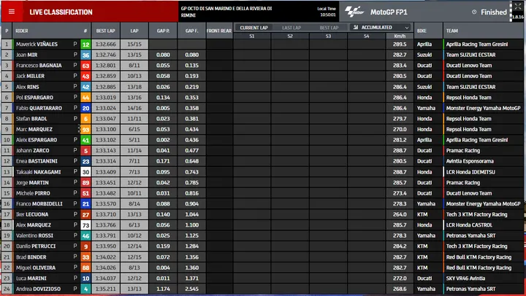Click the S1 sector header
This screenshot has width=526, height=296.
coord(252,36)
